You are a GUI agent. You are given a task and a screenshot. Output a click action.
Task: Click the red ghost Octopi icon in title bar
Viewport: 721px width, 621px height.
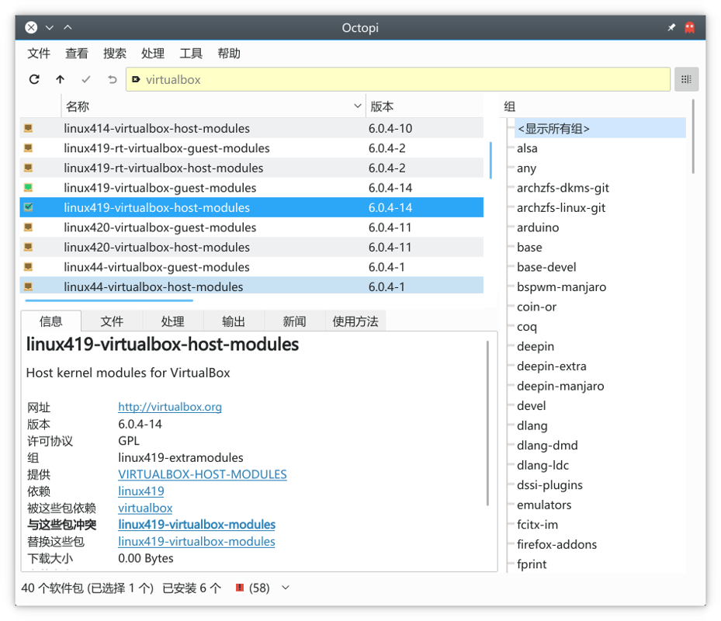tap(690, 28)
